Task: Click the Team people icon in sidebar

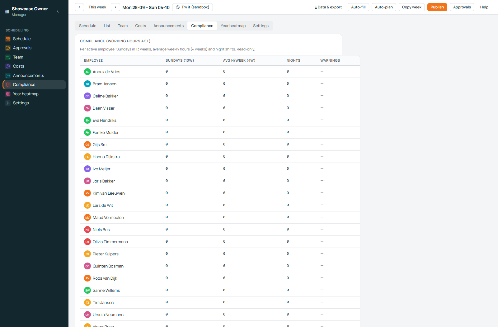Action: tap(8, 57)
